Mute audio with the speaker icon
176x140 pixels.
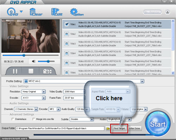tap(34, 61)
